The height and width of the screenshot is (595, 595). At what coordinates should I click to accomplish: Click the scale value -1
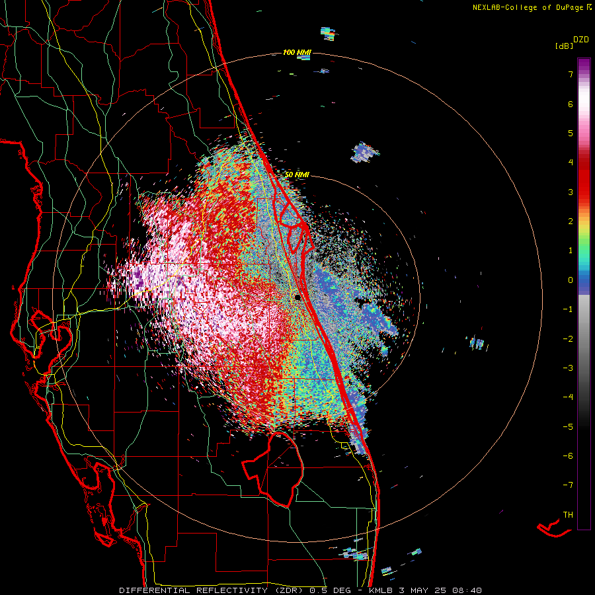coord(568,309)
